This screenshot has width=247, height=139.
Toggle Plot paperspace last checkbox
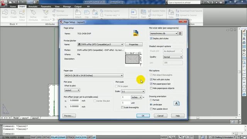151,84
